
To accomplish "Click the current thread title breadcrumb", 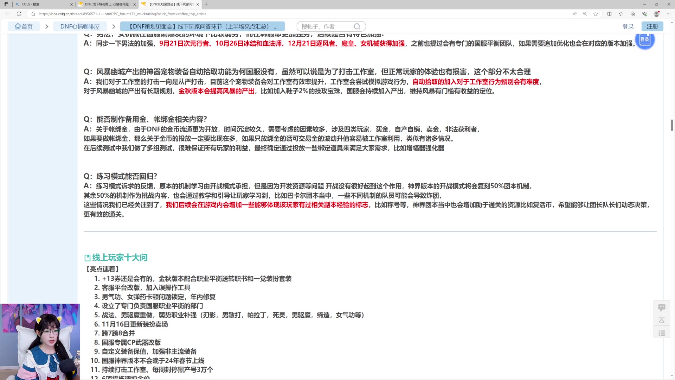I will pos(202,26).
